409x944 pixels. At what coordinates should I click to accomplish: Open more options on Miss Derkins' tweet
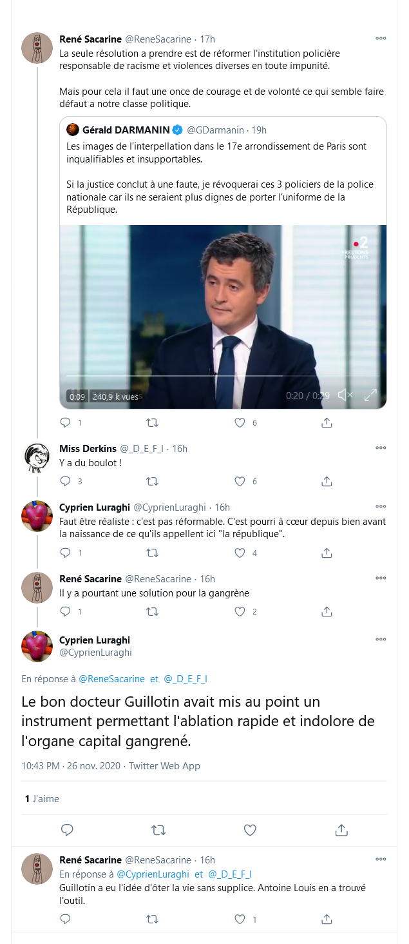tap(381, 448)
